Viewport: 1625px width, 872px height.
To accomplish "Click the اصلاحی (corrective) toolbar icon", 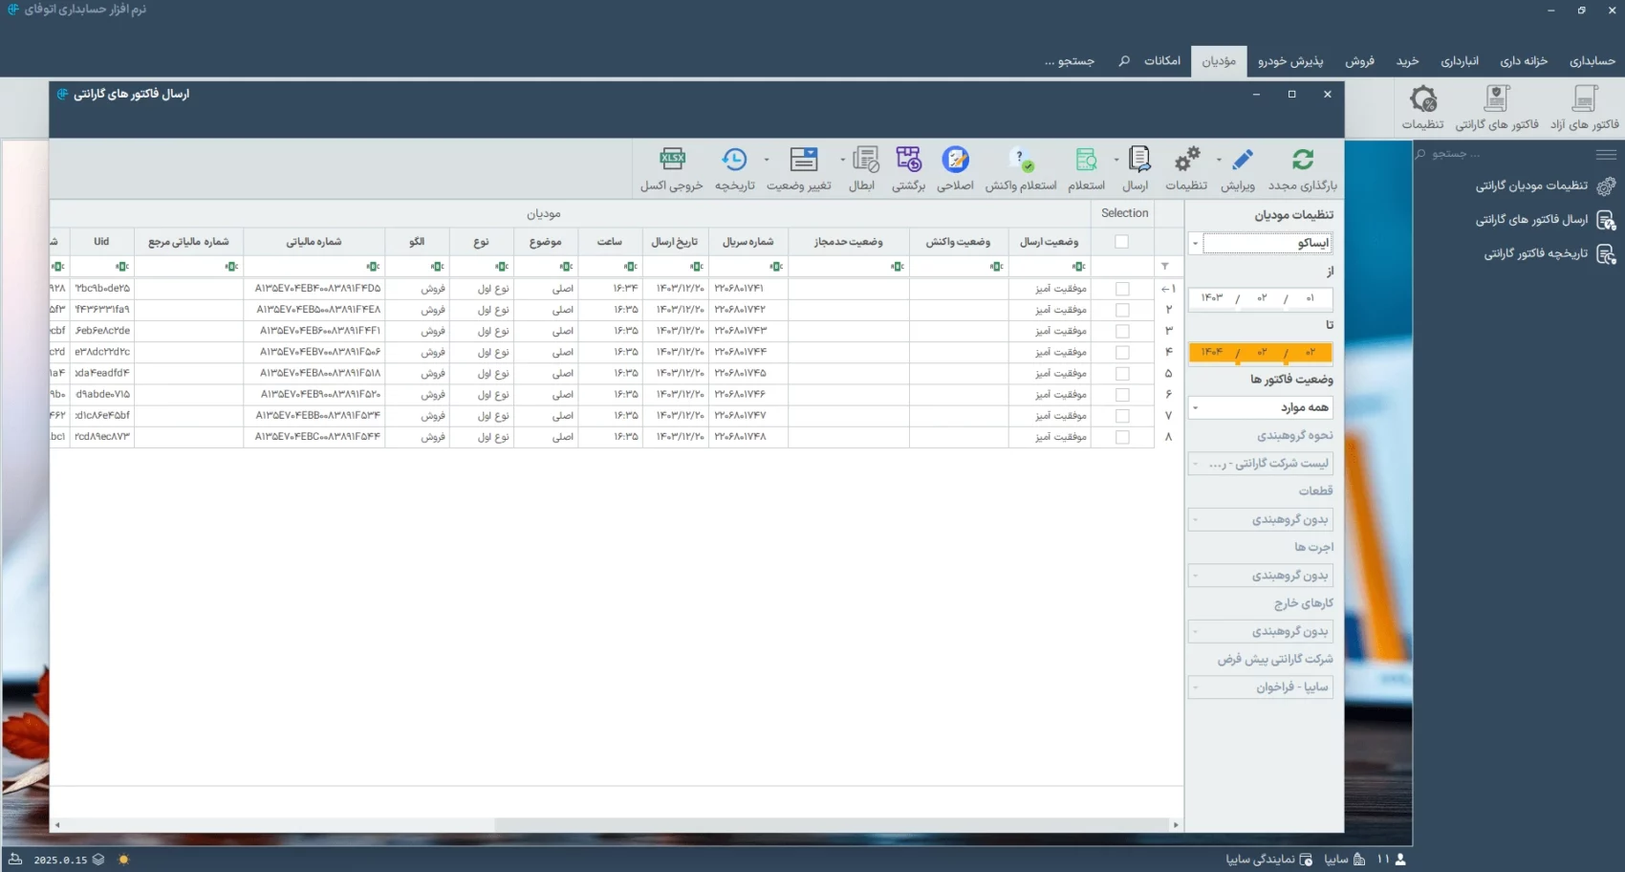I will pyautogui.click(x=955, y=160).
